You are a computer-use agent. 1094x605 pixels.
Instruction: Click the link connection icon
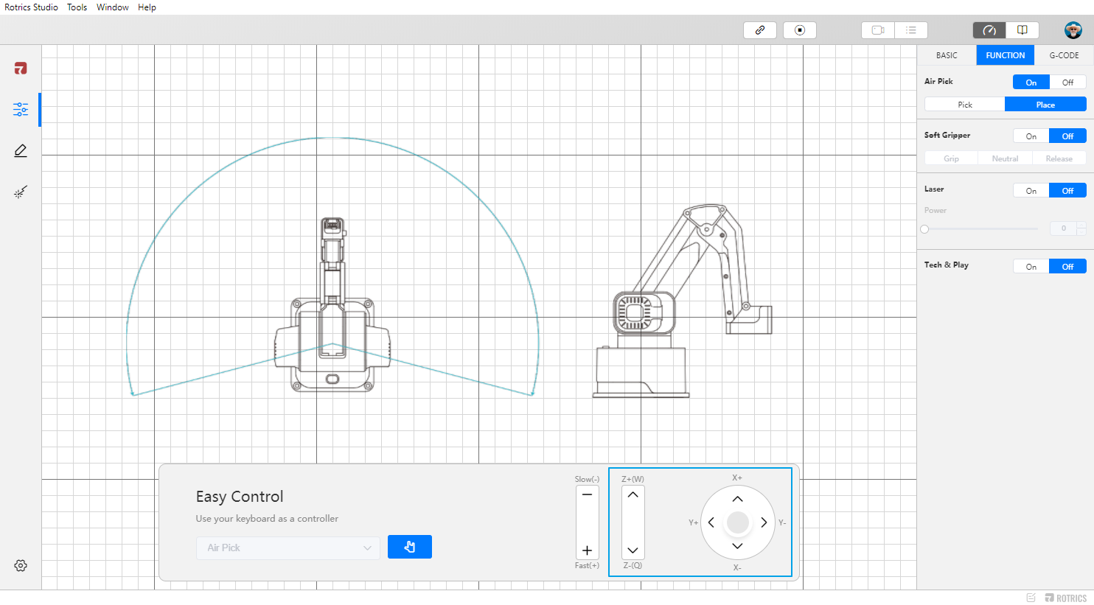[x=760, y=30]
